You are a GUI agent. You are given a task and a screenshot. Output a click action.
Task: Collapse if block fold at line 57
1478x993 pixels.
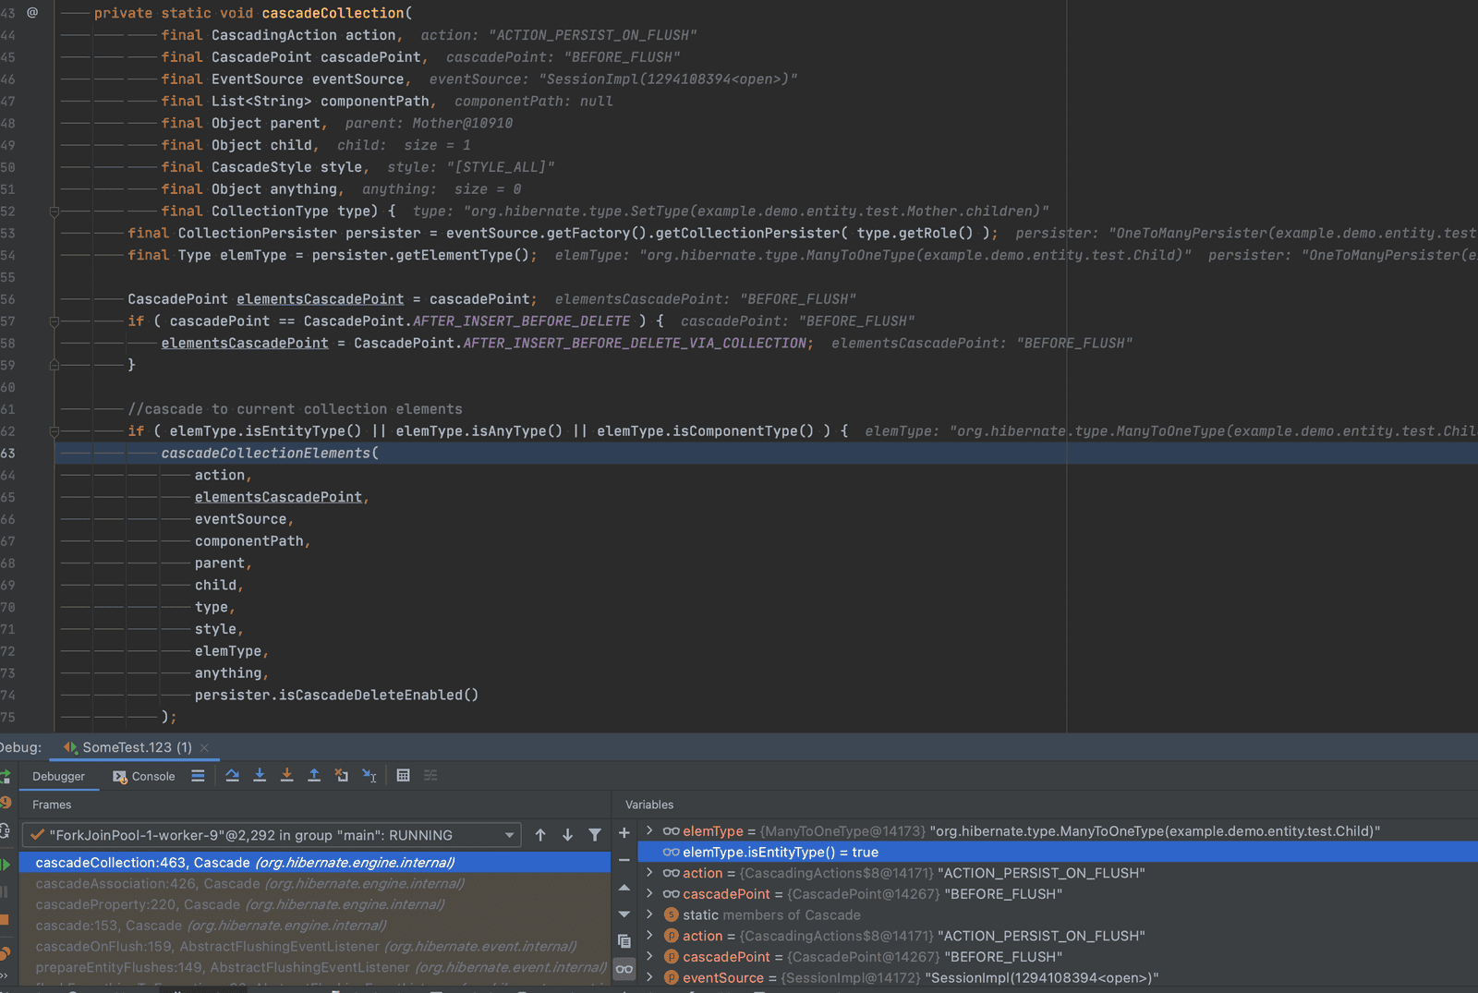pos(55,321)
